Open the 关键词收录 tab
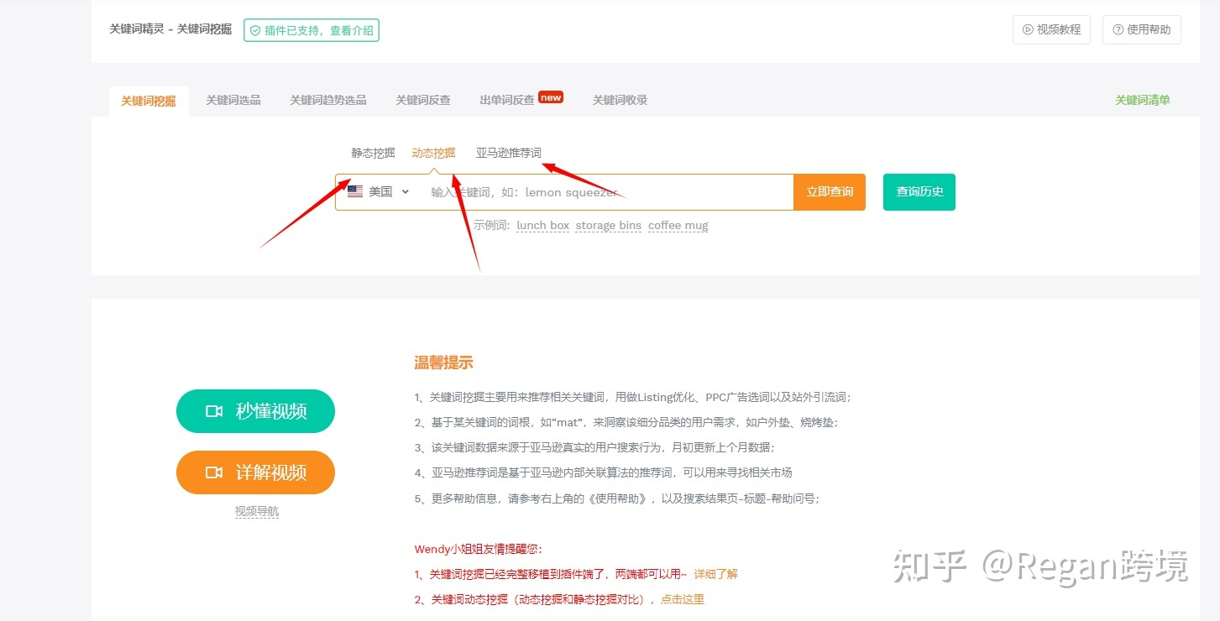1220x621 pixels. [619, 99]
